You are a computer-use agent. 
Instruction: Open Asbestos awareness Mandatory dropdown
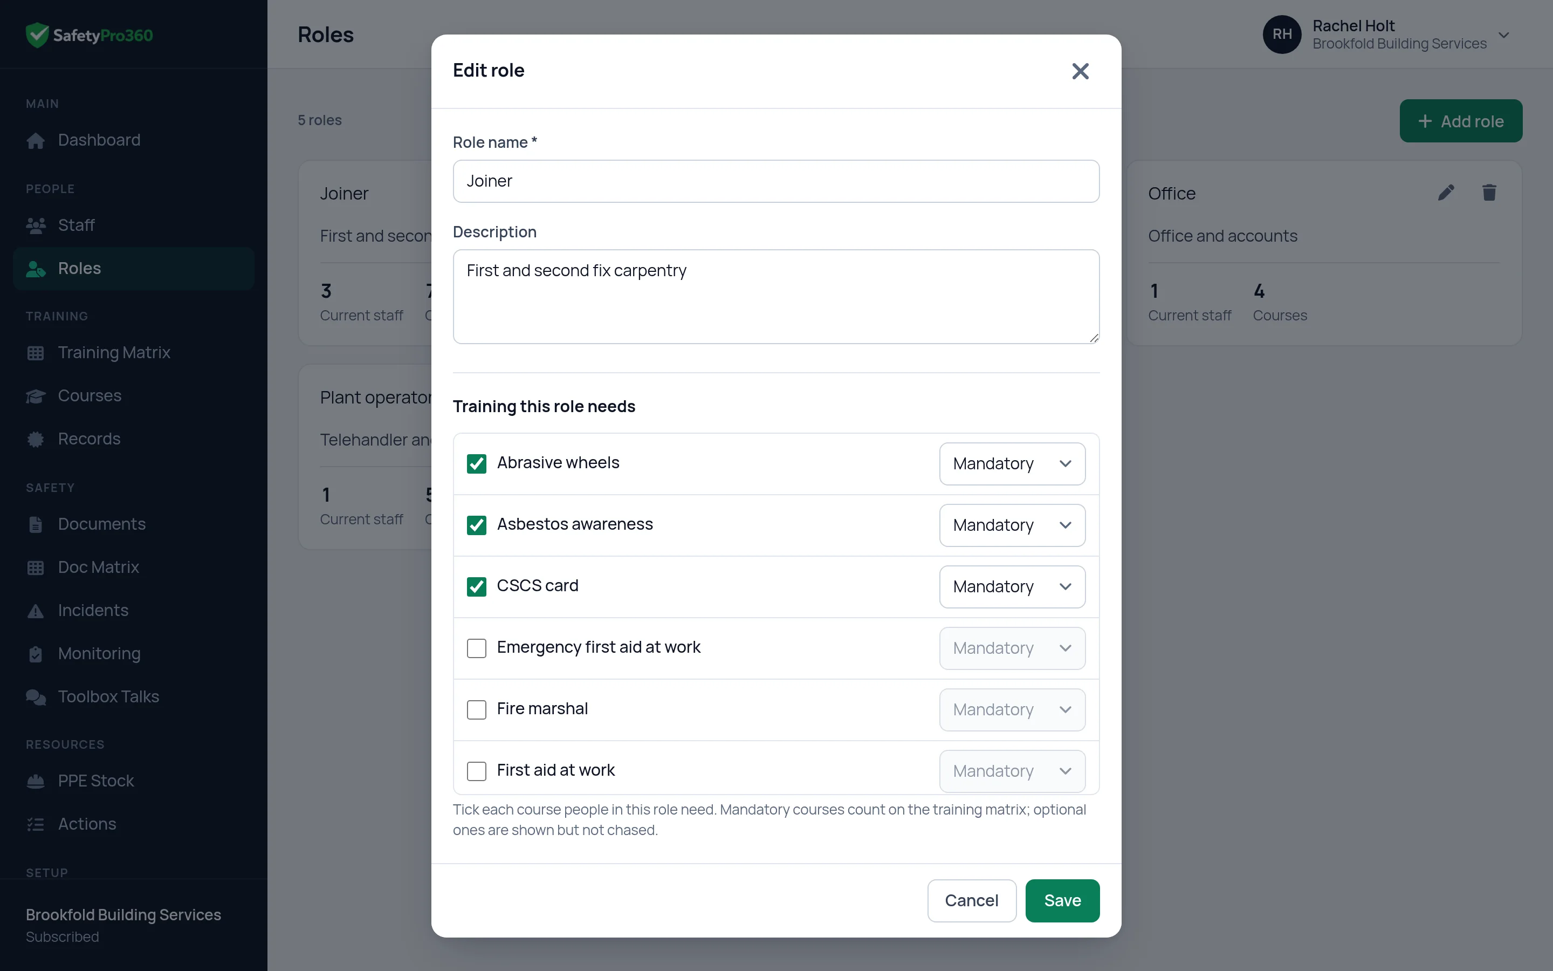tap(1012, 525)
